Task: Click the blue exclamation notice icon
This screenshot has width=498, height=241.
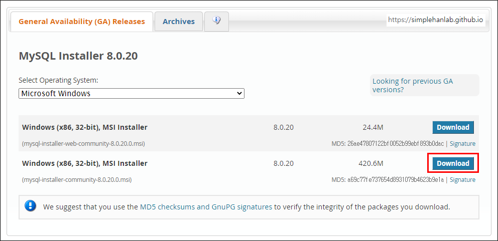Action: (31, 206)
